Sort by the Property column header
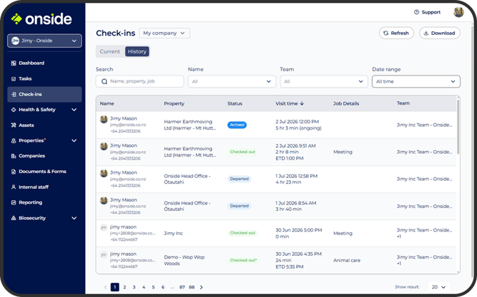Image resolution: width=477 pixels, height=297 pixels. [x=174, y=103]
